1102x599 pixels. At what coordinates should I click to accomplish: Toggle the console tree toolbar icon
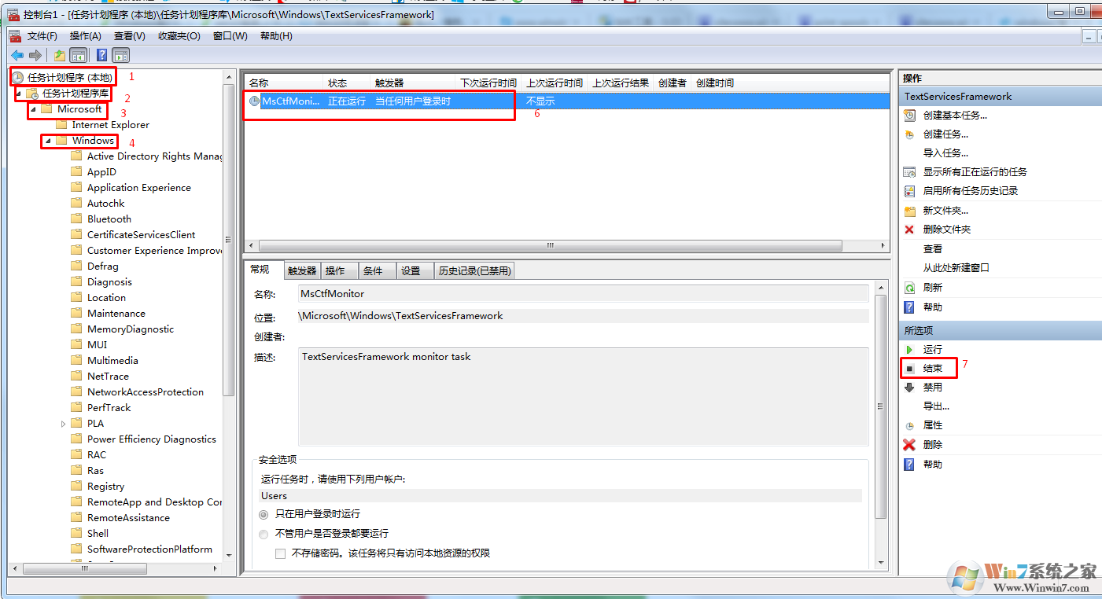pyautogui.click(x=79, y=55)
